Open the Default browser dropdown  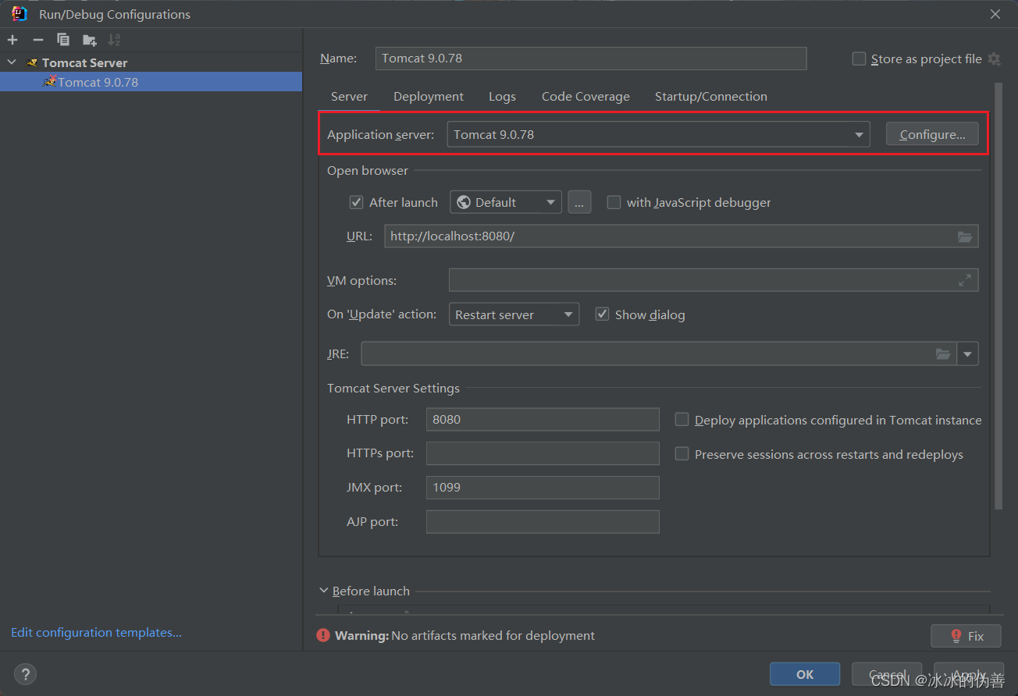click(x=506, y=202)
